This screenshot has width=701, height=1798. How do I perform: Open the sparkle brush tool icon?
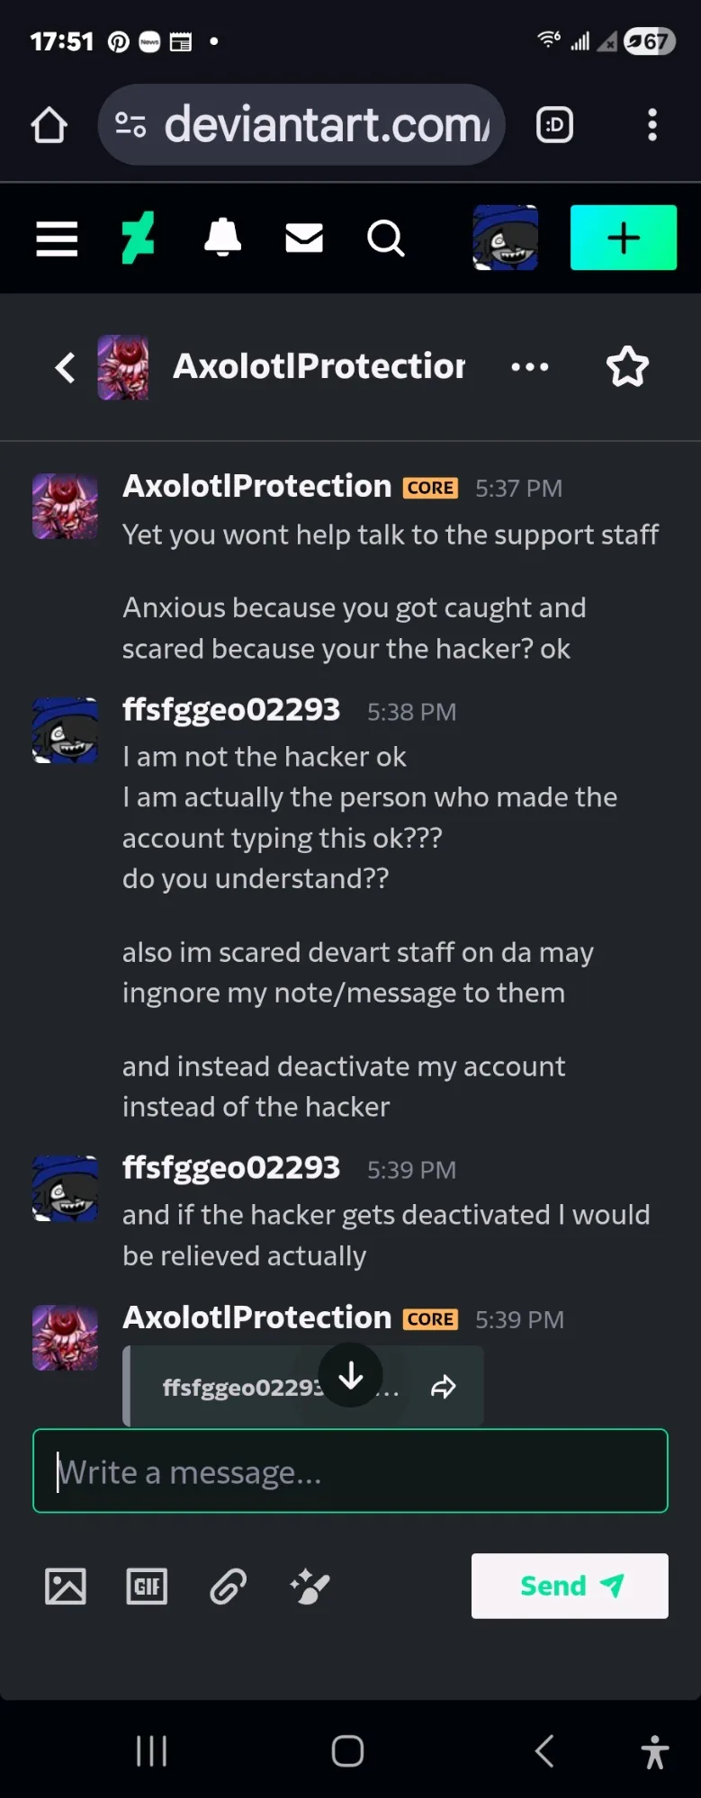[310, 1587]
